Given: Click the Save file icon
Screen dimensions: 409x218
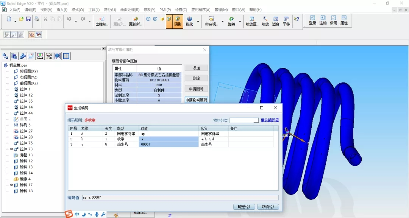Looking at the screenshot, I should point(28,19).
